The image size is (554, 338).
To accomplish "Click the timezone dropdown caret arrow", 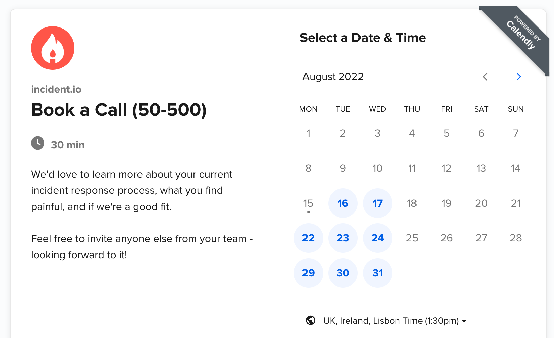I will 464,321.
